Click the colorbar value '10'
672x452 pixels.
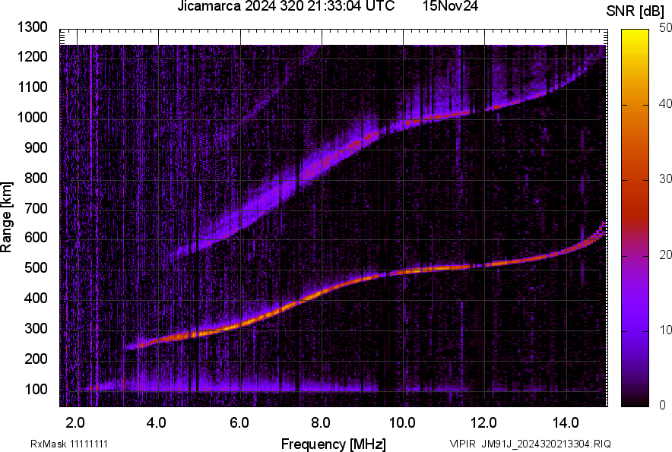(x=665, y=330)
